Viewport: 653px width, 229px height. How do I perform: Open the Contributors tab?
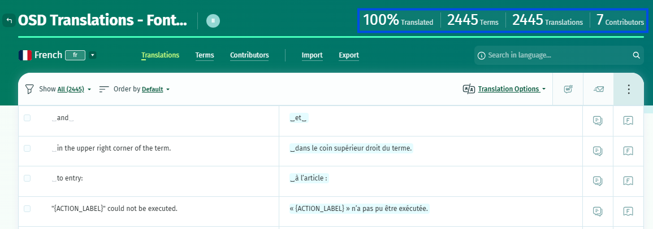pos(249,55)
